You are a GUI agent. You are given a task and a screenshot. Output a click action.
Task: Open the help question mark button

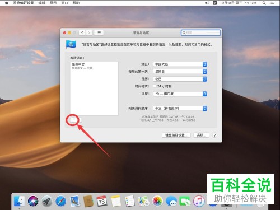tap(214, 135)
